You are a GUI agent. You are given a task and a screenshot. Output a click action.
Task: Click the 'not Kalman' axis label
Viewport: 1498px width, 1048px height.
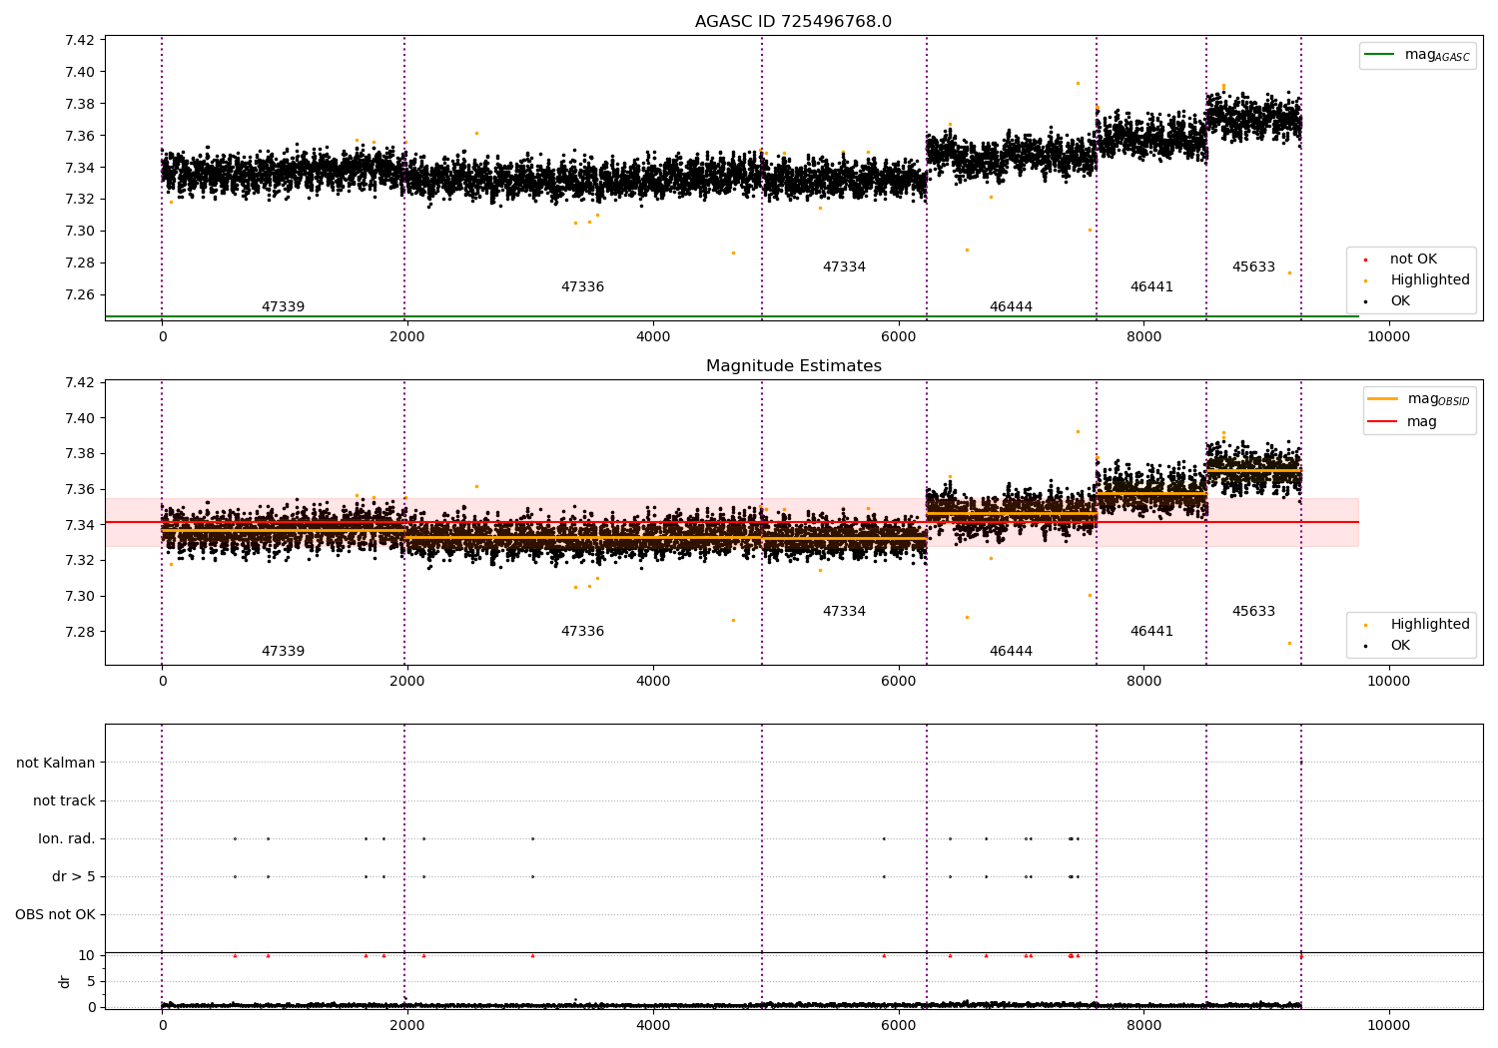pyautogui.click(x=56, y=763)
